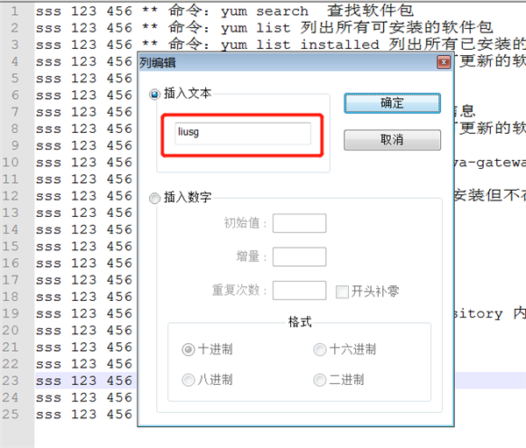This screenshot has height=448, width=526.
Task: Choose the 二进制 format option
Action: [x=320, y=380]
